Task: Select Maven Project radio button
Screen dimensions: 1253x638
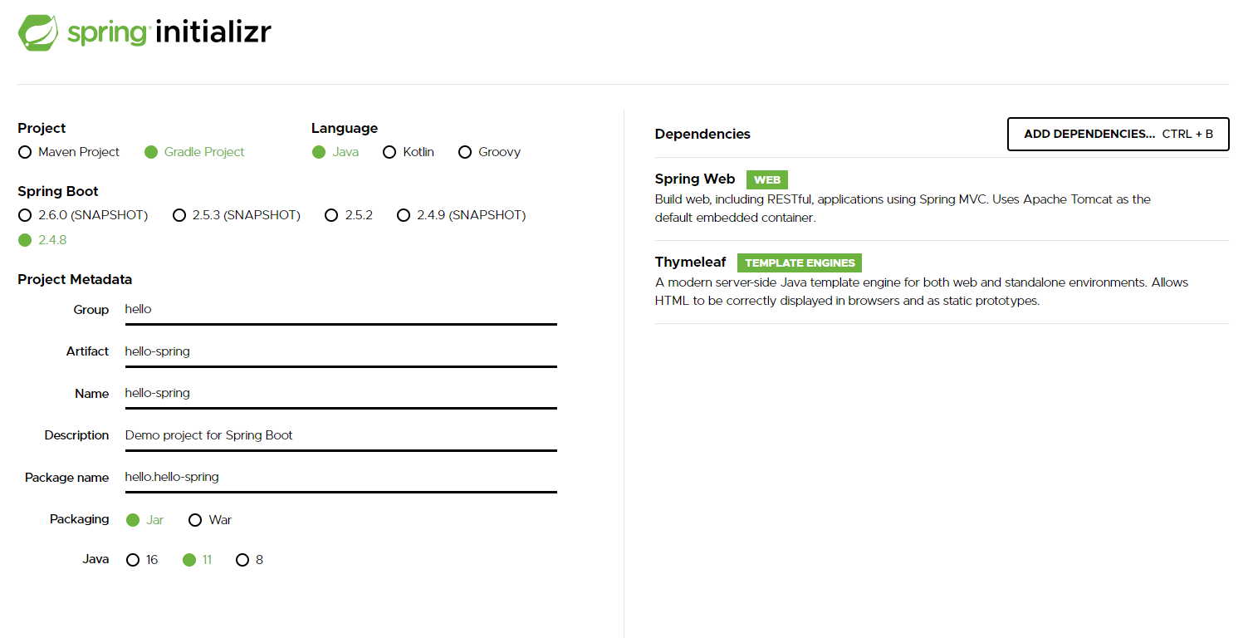Action: pos(25,152)
